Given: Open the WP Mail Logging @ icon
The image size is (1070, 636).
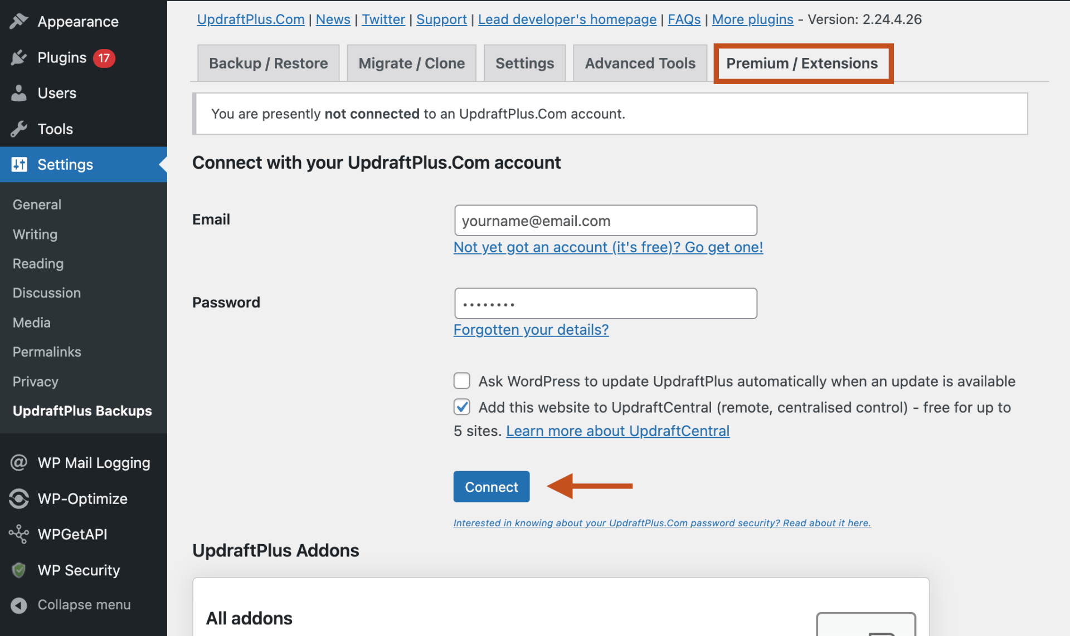Looking at the screenshot, I should [19, 462].
